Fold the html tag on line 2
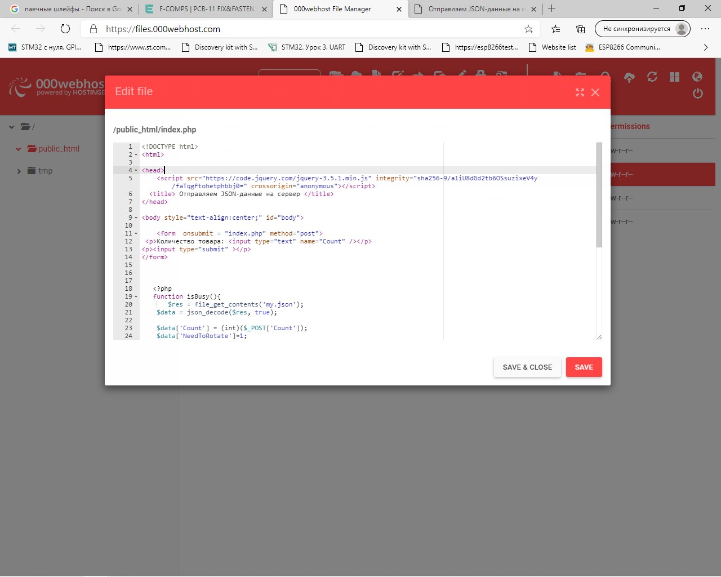This screenshot has width=721, height=577. coord(136,154)
